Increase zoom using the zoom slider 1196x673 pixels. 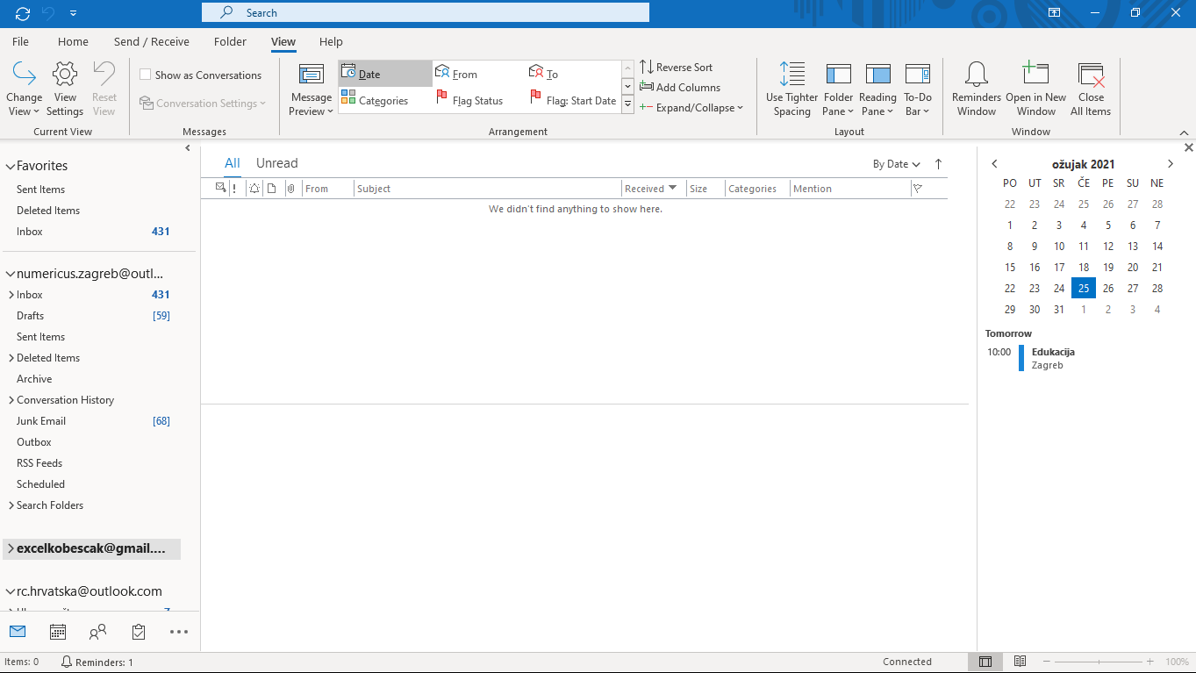1149,662
